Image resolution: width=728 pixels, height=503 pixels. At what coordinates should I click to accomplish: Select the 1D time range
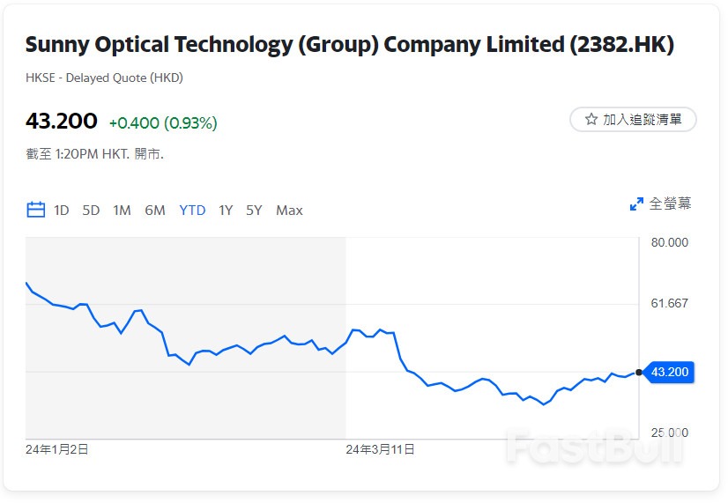(62, 210)
